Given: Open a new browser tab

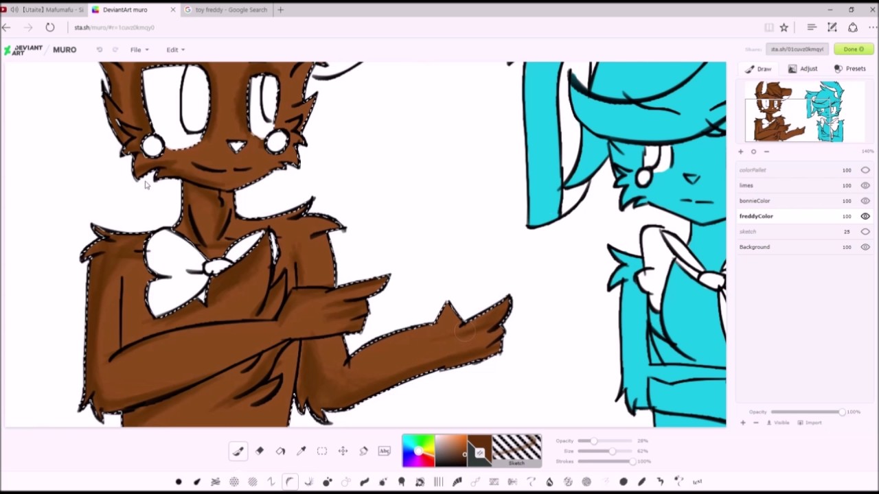Looking at the screenshot, I should click(280, 10).
